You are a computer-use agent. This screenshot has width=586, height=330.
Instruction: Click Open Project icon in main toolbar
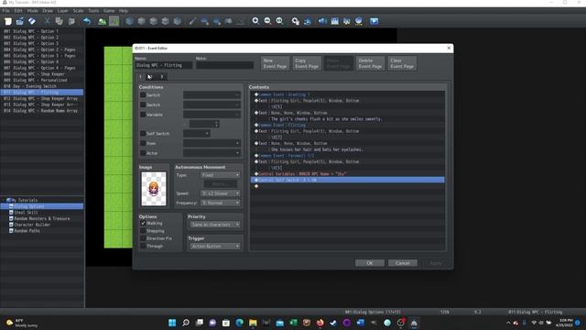coord(20,21)
